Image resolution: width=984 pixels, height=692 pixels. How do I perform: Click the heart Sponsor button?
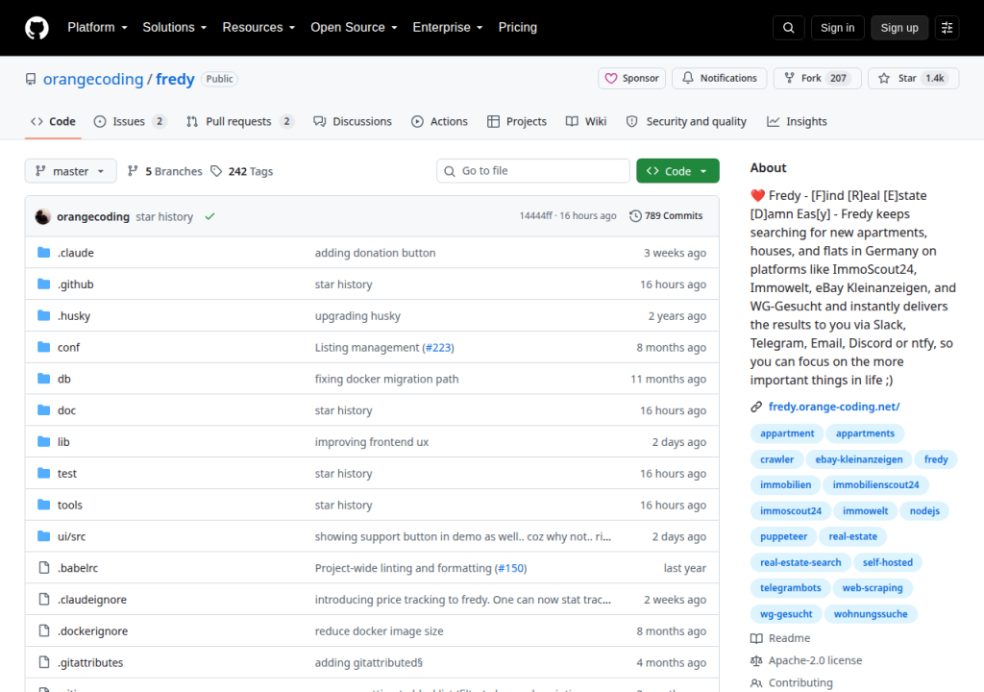632,79
